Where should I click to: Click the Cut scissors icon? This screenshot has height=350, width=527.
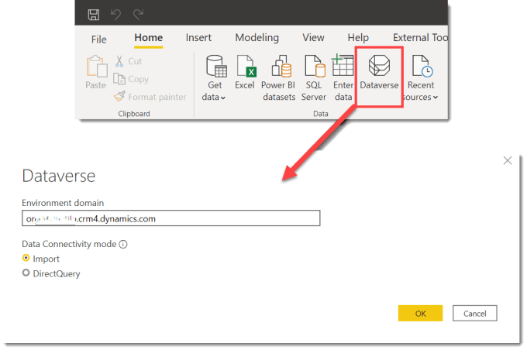(x=119, y=61)
